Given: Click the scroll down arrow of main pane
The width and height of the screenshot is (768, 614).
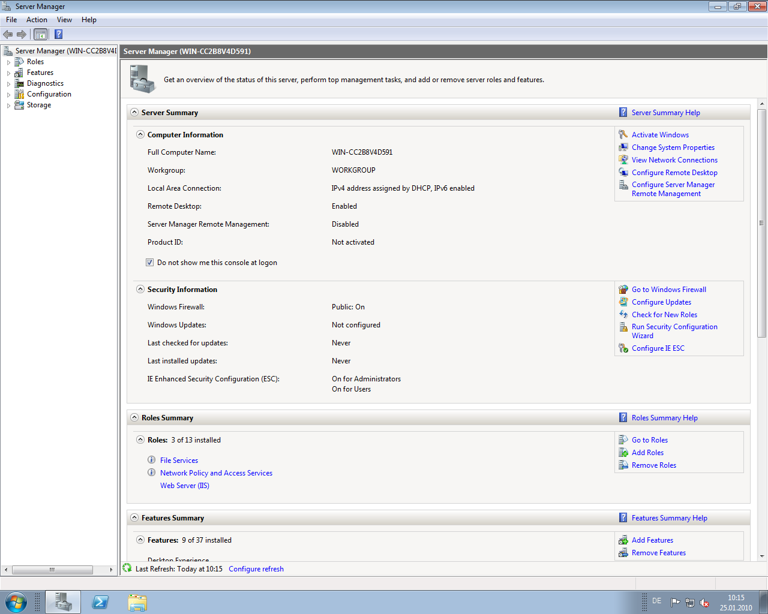Looking at the screenshot, I should click(762, 556).
